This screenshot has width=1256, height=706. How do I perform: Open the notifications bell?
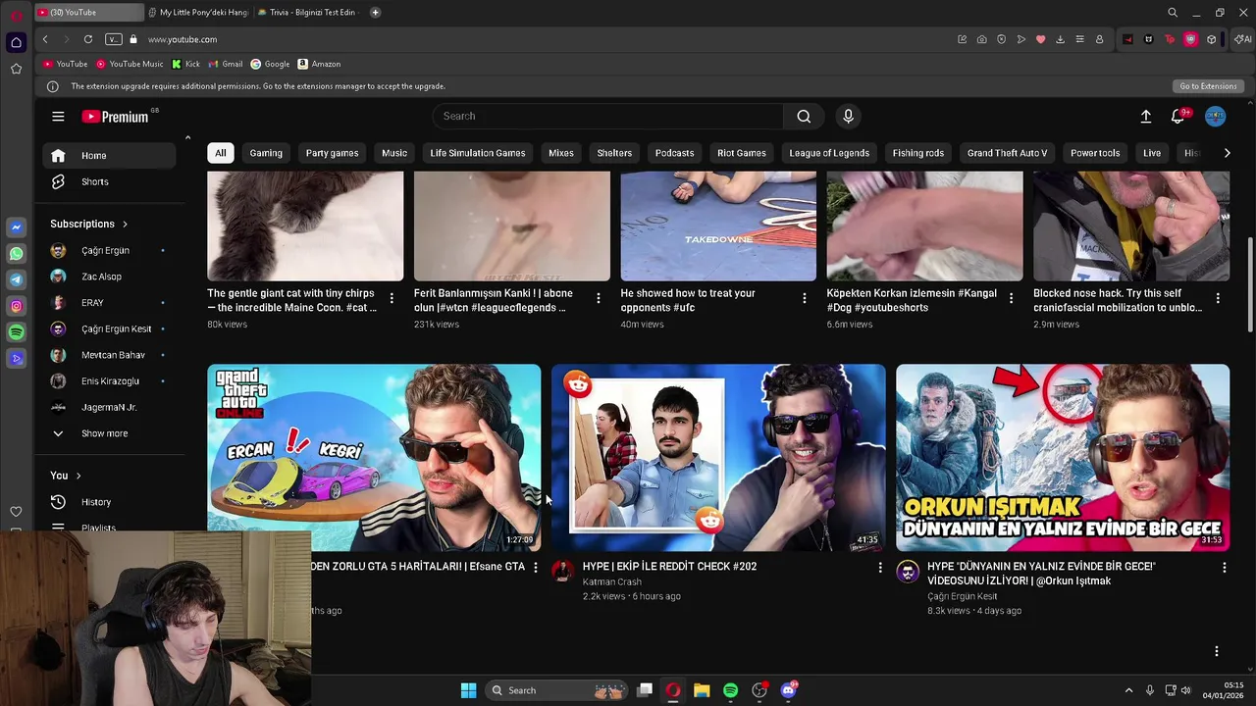pos(1178,117)
